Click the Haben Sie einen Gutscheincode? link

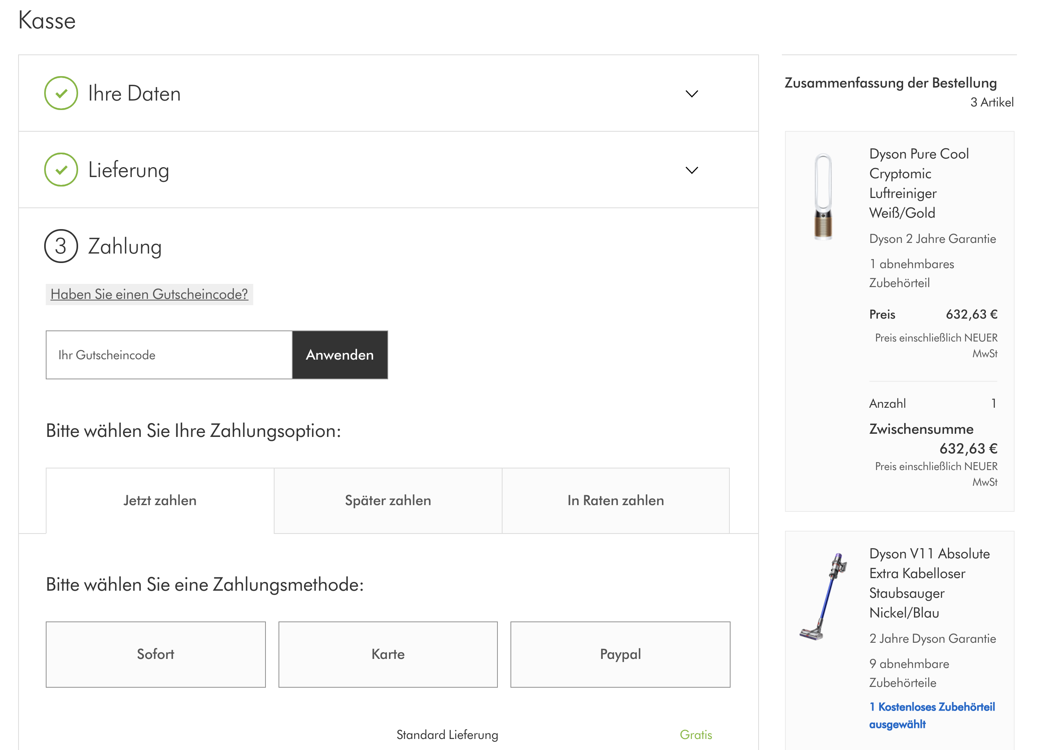point(149,295)
